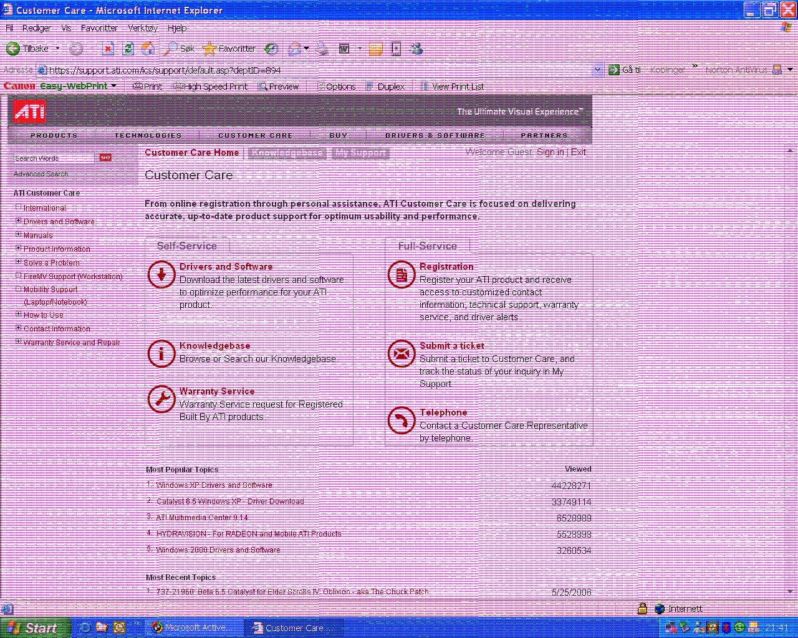798x638 pixels.
Task: Open the address bar dropdown arrow
Action: 597,70
